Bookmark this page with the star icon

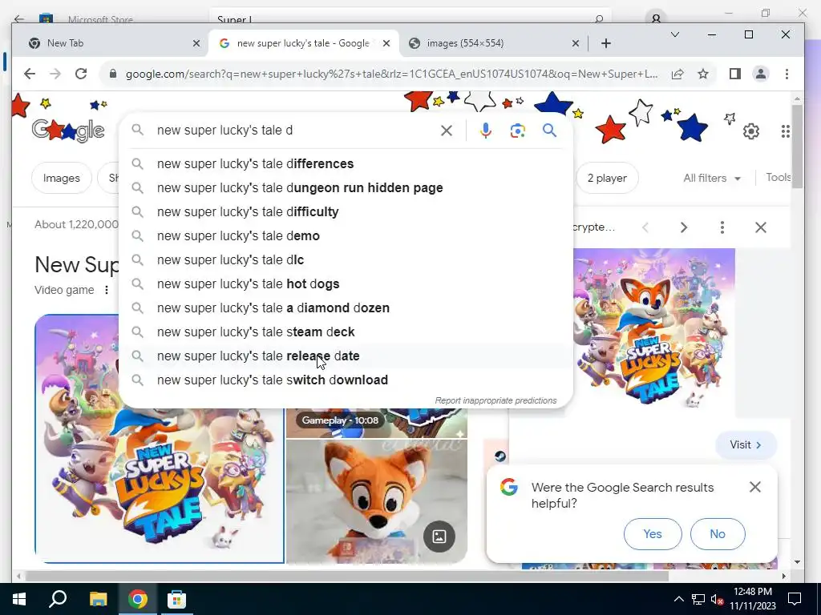(x=702, y=74)
